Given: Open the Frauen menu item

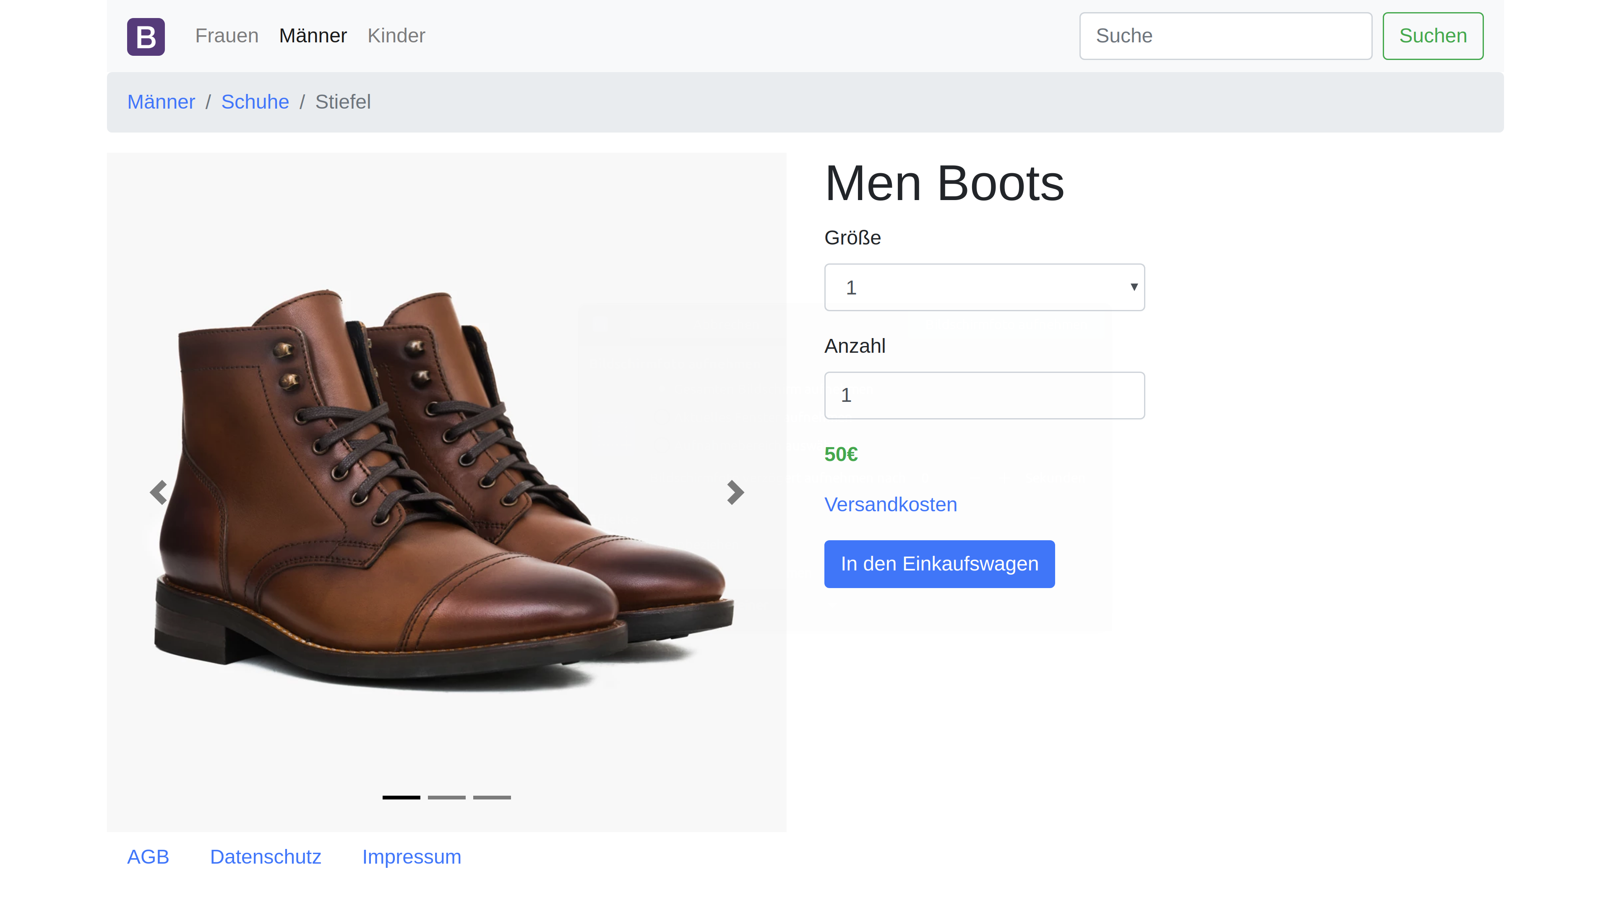Looking at the screenshot, I should pos(227,36).
